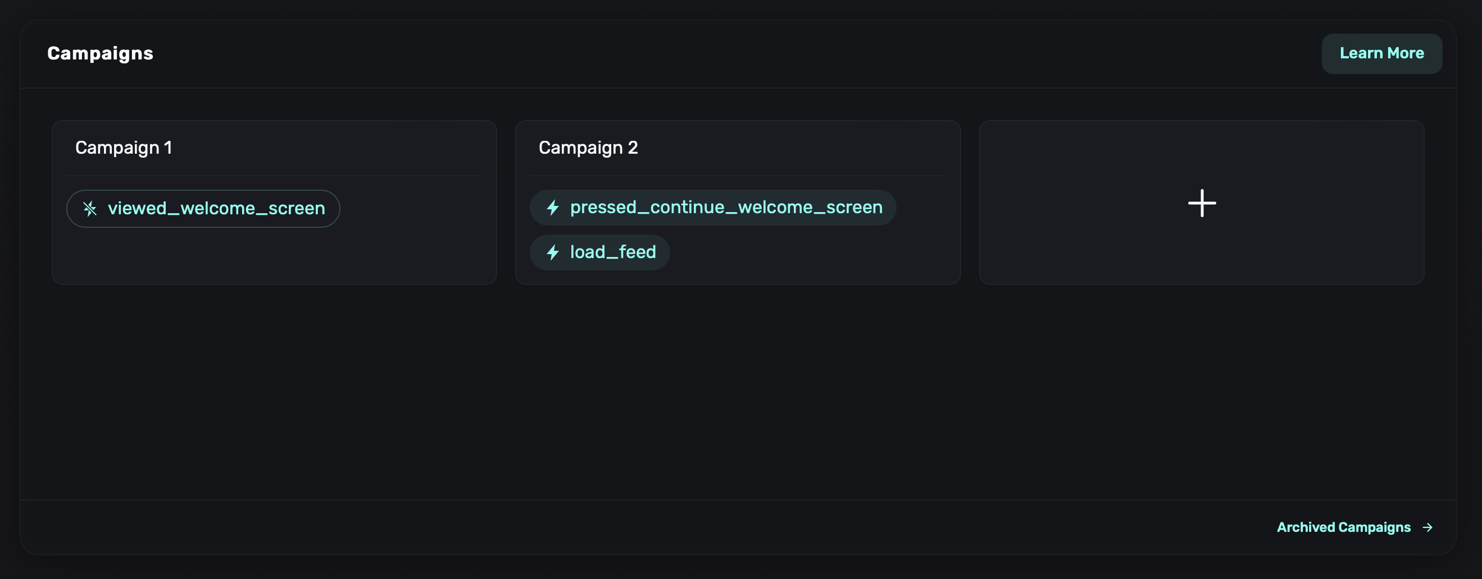The image size is (1482, 579).
Task: Click the Campaigns section heading
Action: coord(100,53)
